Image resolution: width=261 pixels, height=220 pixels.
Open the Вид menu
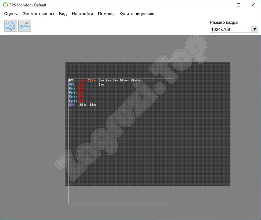point(63,14)
